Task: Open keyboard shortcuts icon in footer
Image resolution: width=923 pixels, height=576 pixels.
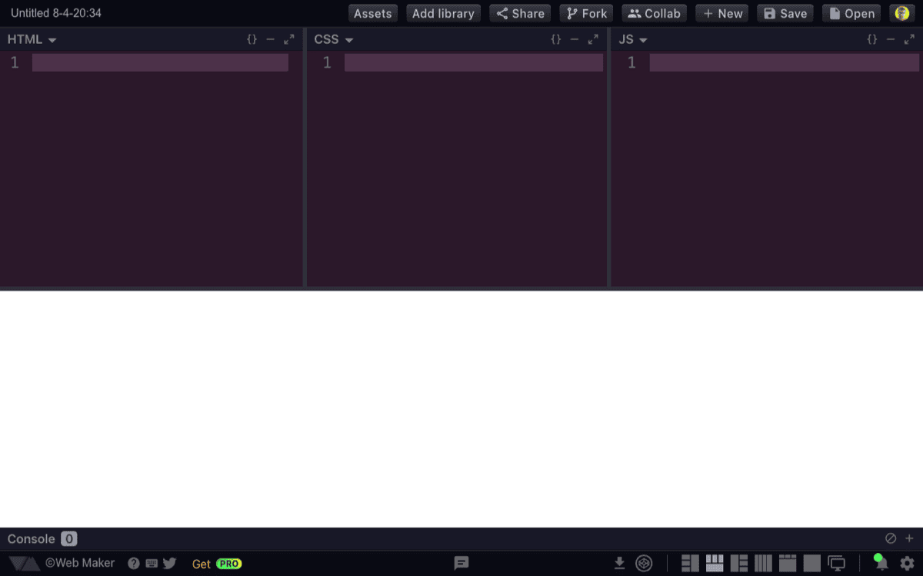Action: click(152, 563)
